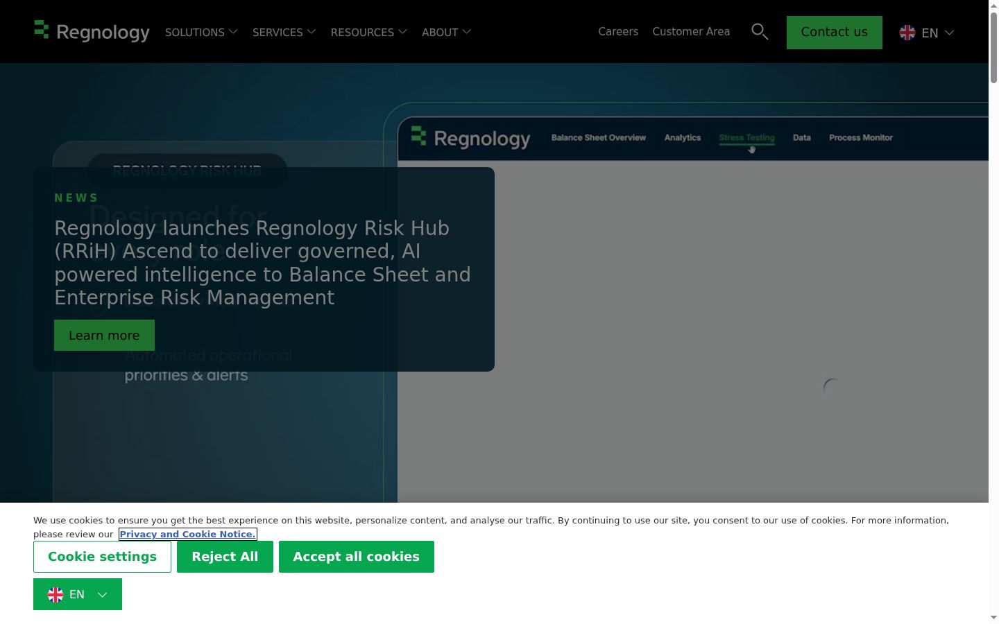Select the Stress Testing tab in the preview
Viewport: 999px width, 624px height.
tap(747, 138)
